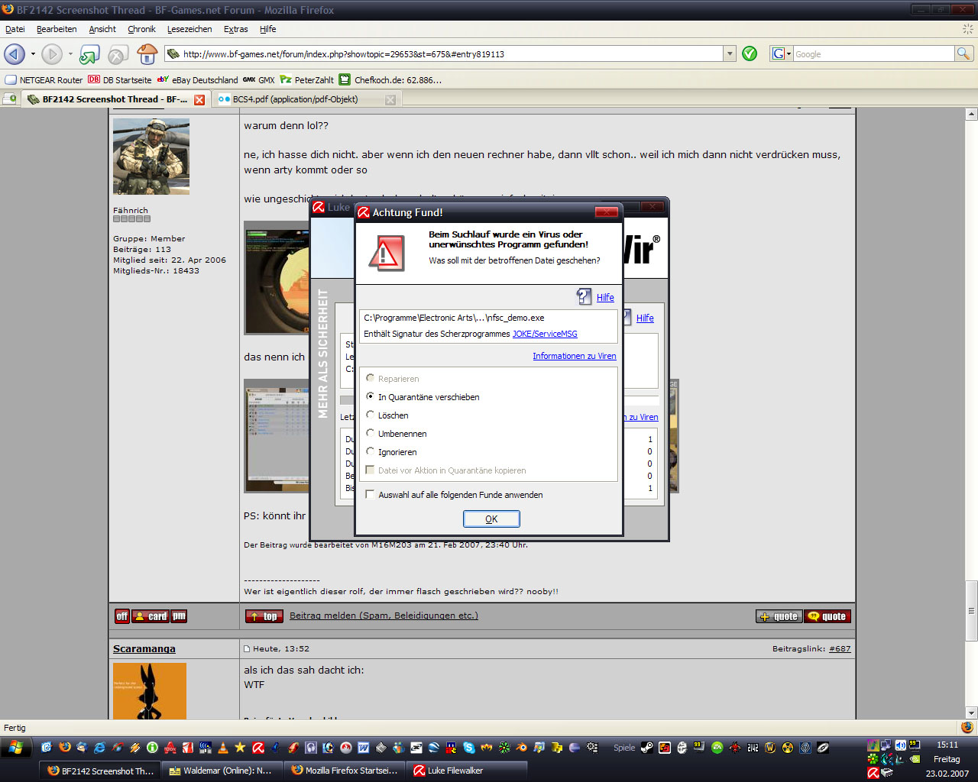
Task: Open Help icon in Achtung Fund dialog
Action: click(x=585, y=296)
